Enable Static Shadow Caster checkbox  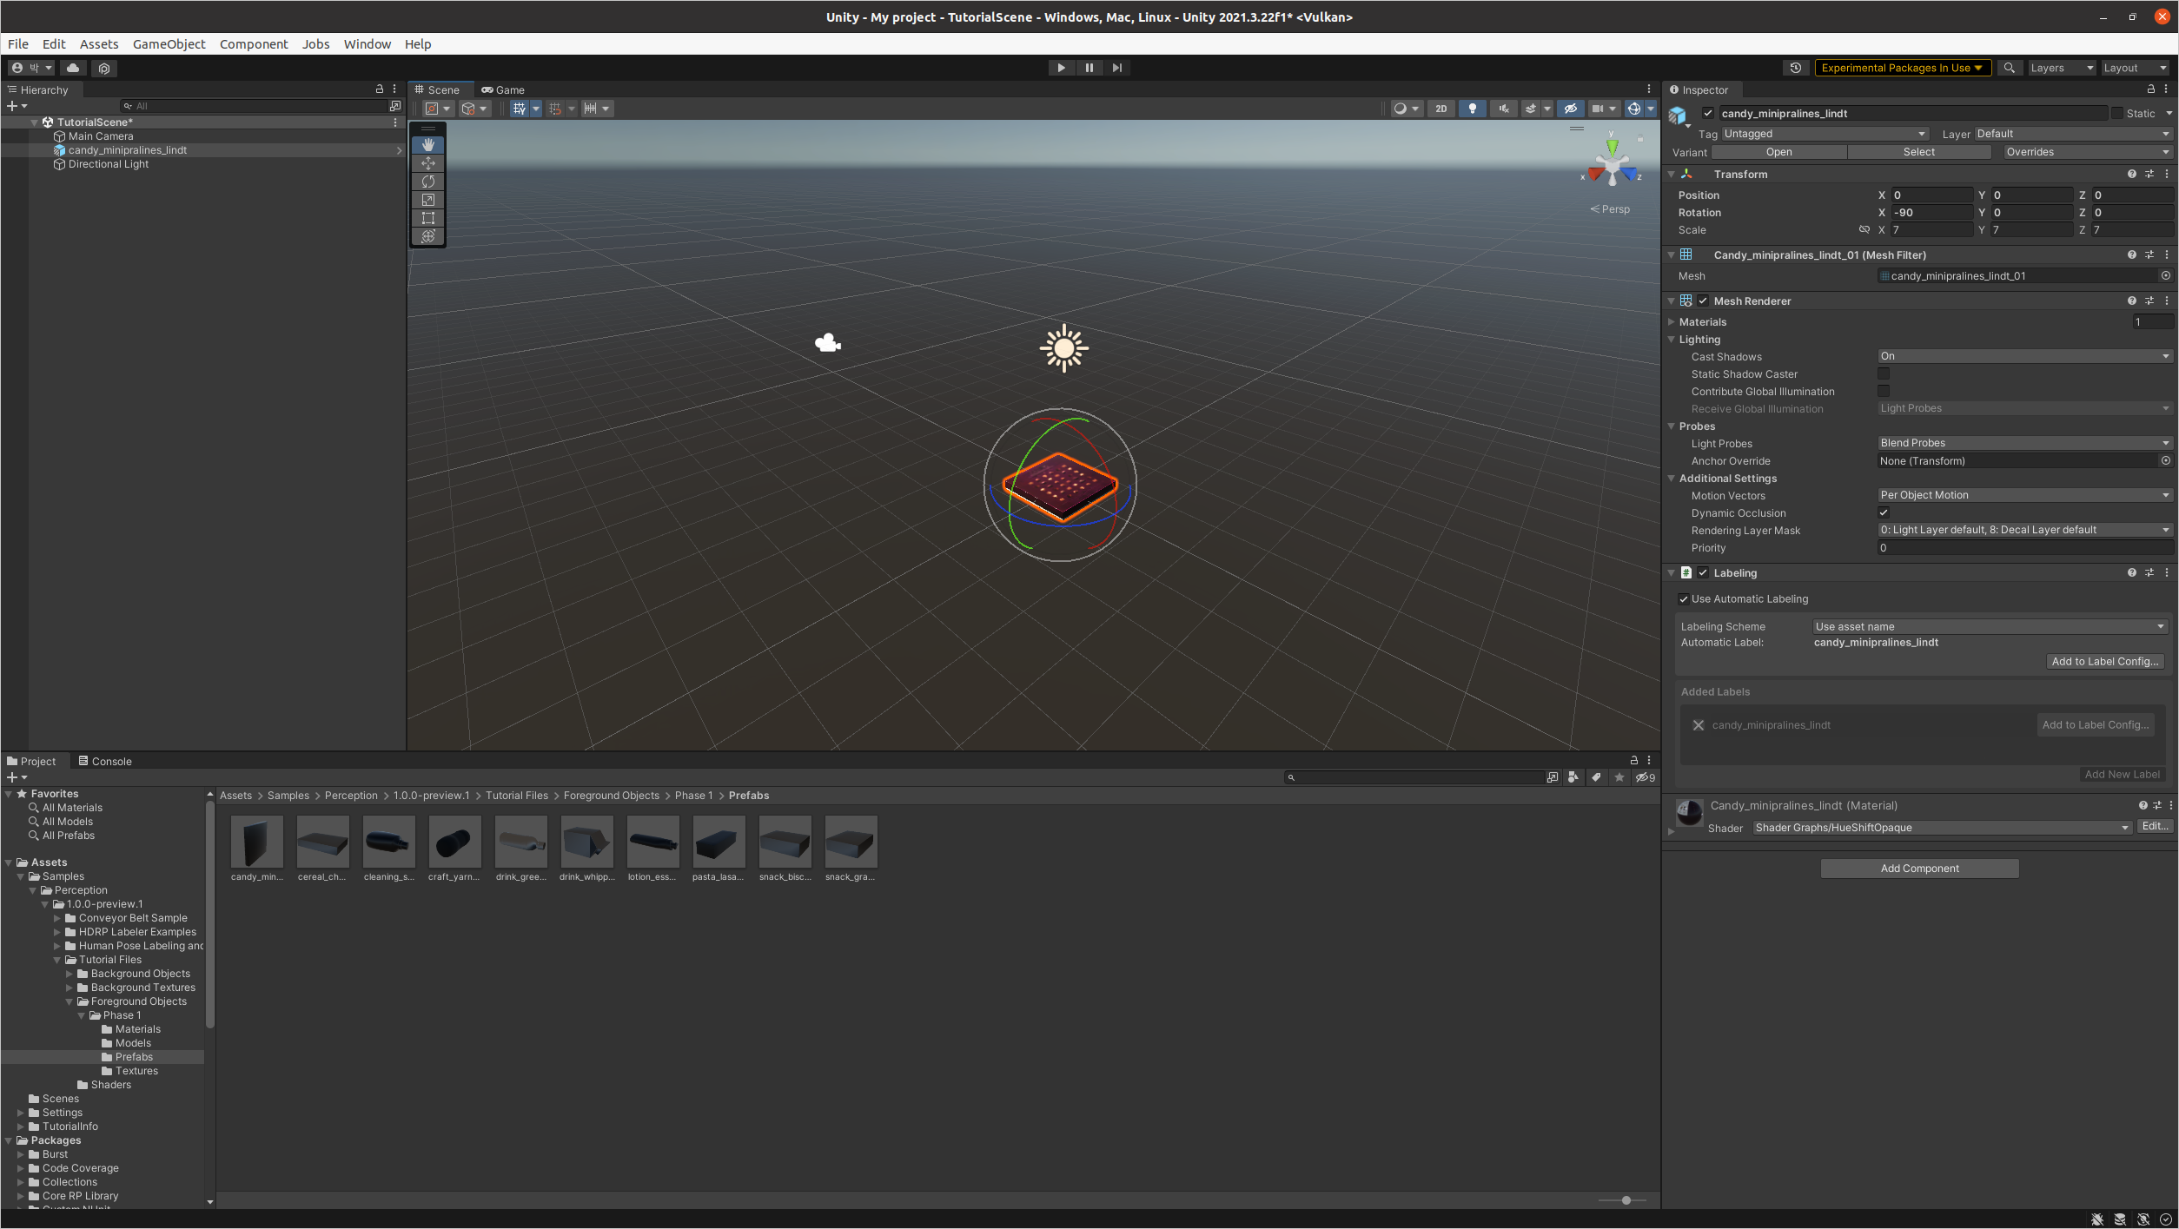click(1884, 374)
